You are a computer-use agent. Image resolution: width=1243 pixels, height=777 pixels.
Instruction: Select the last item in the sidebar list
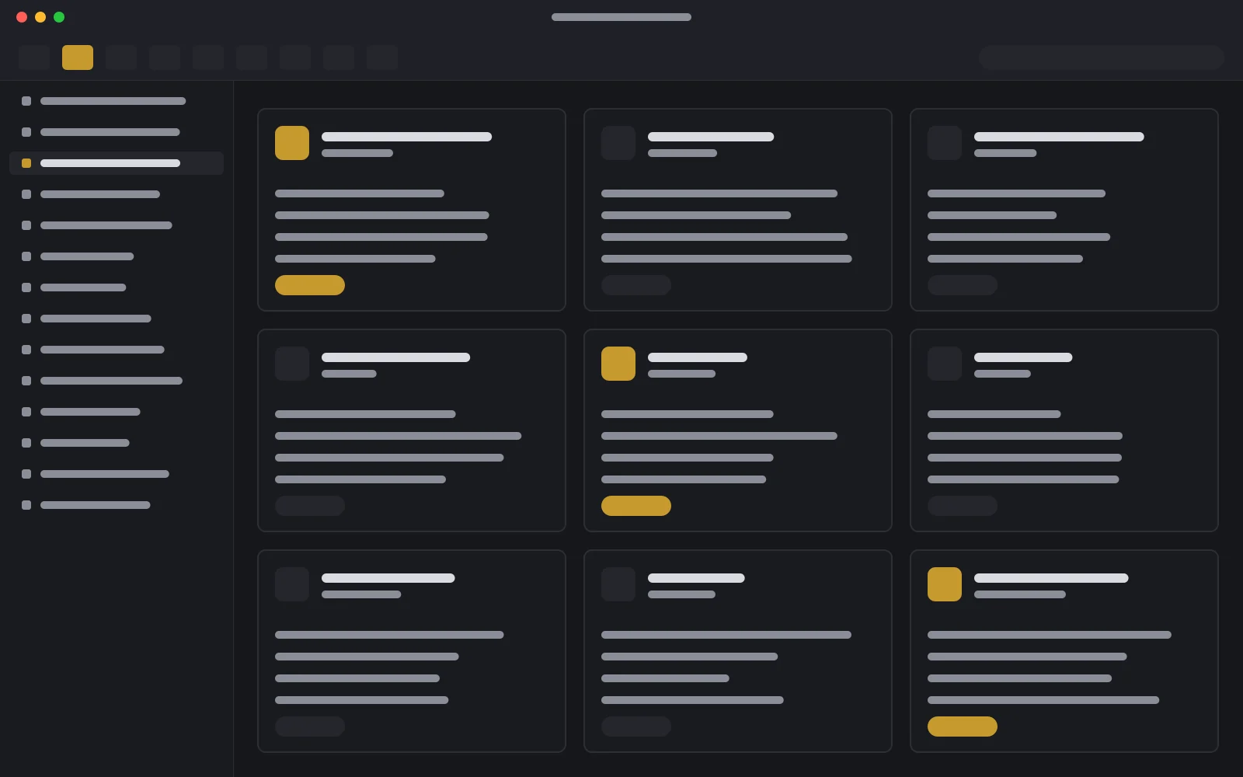click(117, 505)
